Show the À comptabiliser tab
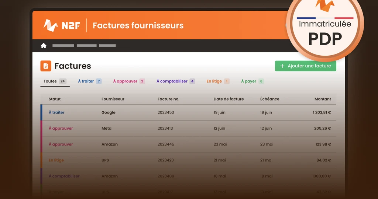Viewport: 378px width, 199px height. 175,81
